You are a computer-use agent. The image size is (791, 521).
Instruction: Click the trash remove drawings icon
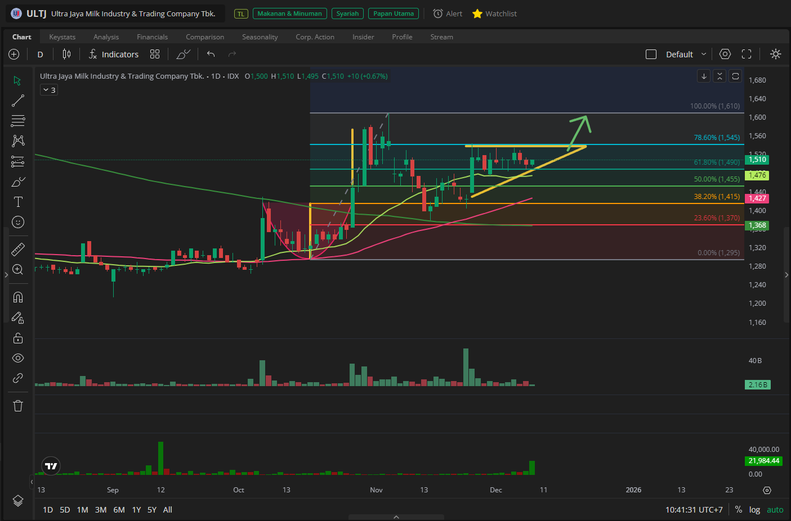point(18,405)
